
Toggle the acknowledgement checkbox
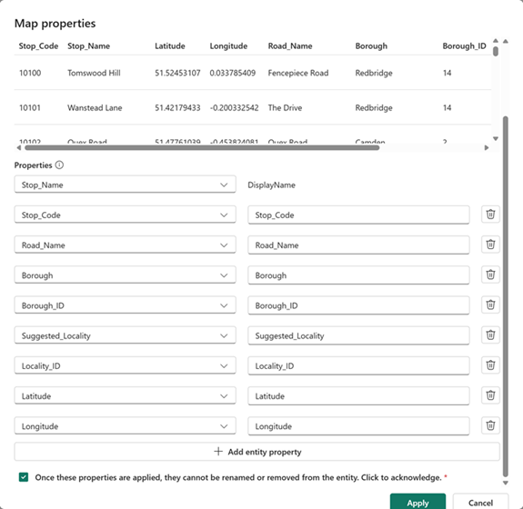click(x=24, y=477)
